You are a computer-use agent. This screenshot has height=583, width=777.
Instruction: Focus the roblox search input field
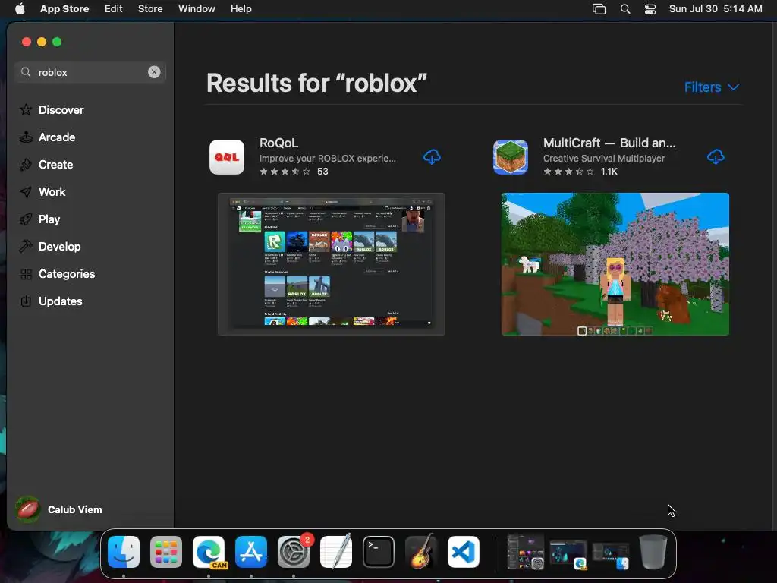pyautogui.click(x=90, y=72)
